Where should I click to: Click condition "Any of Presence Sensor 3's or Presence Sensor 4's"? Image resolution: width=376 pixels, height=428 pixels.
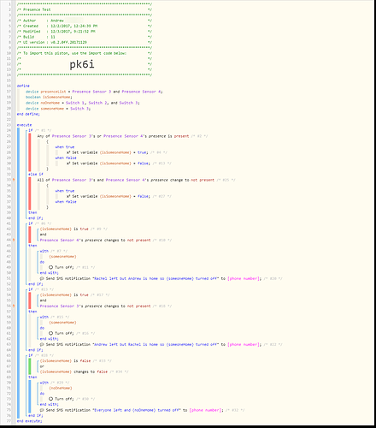[113, 136]
